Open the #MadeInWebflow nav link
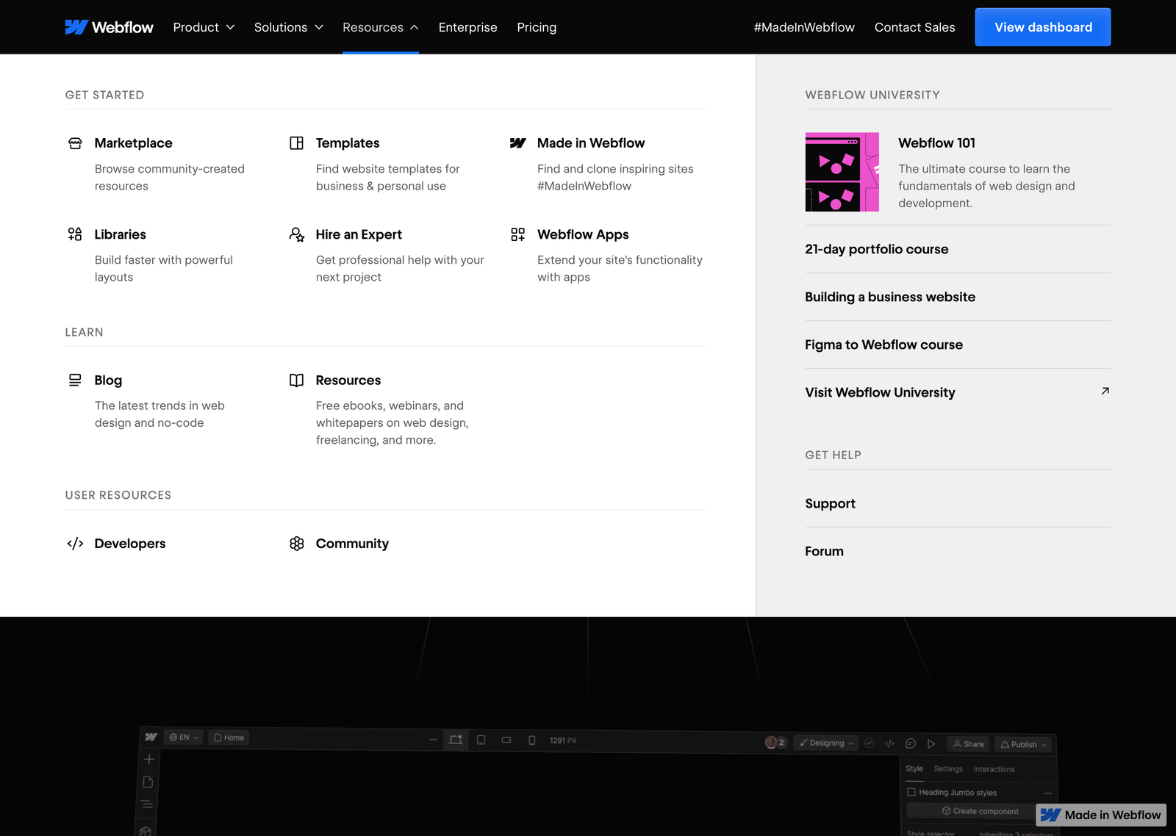Screen dimensions: 1176x836 [804, 27]
